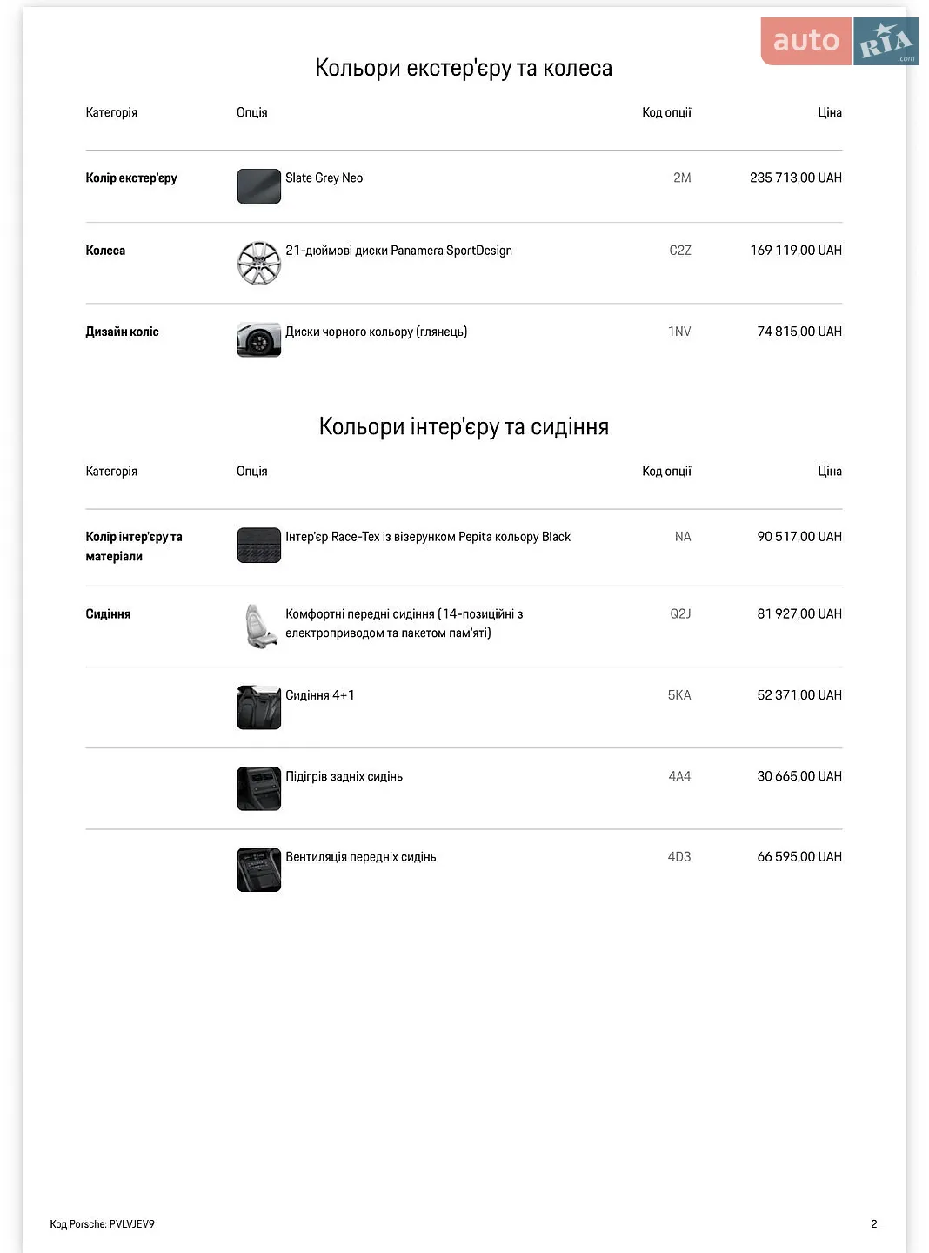Click the Підігрів задніх сидінь option text
The image size is (929, 1253).
pos(344,776)
